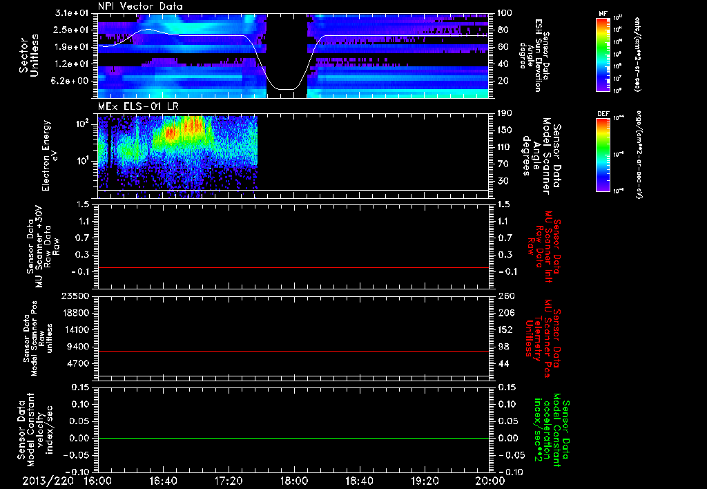Click the 'ergs/(cm**2-sr-sec-eV)' units label
The height and width of the screenshot is (489, 707).
tap(639, 155)
